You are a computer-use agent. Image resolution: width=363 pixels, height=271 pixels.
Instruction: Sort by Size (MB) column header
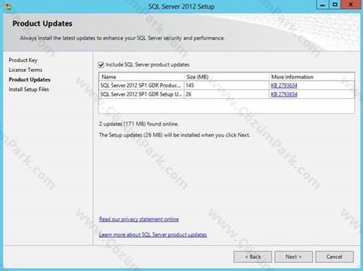(x=226, y=77)
